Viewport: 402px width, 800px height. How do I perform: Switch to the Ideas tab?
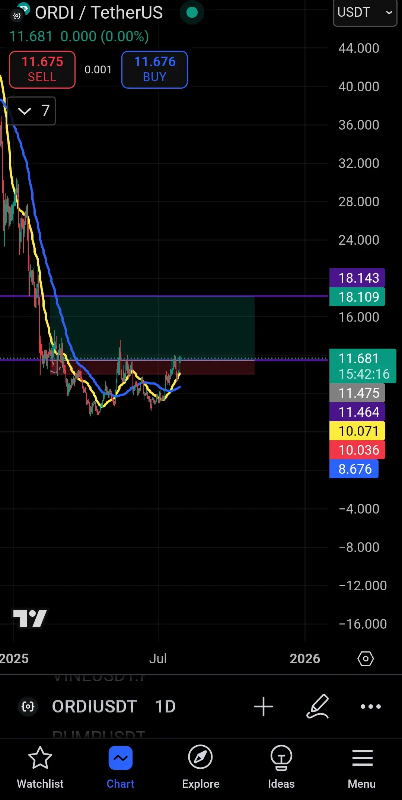point(281,768)
